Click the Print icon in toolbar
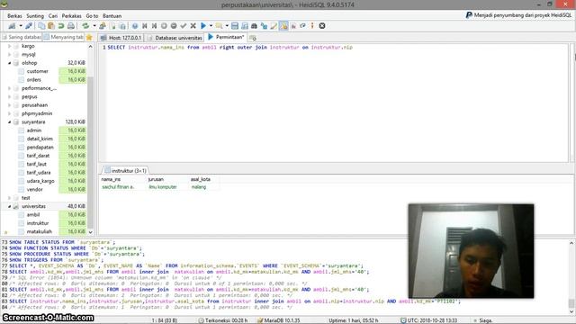This screenshot has width=576, height=324. click(71, 26)
